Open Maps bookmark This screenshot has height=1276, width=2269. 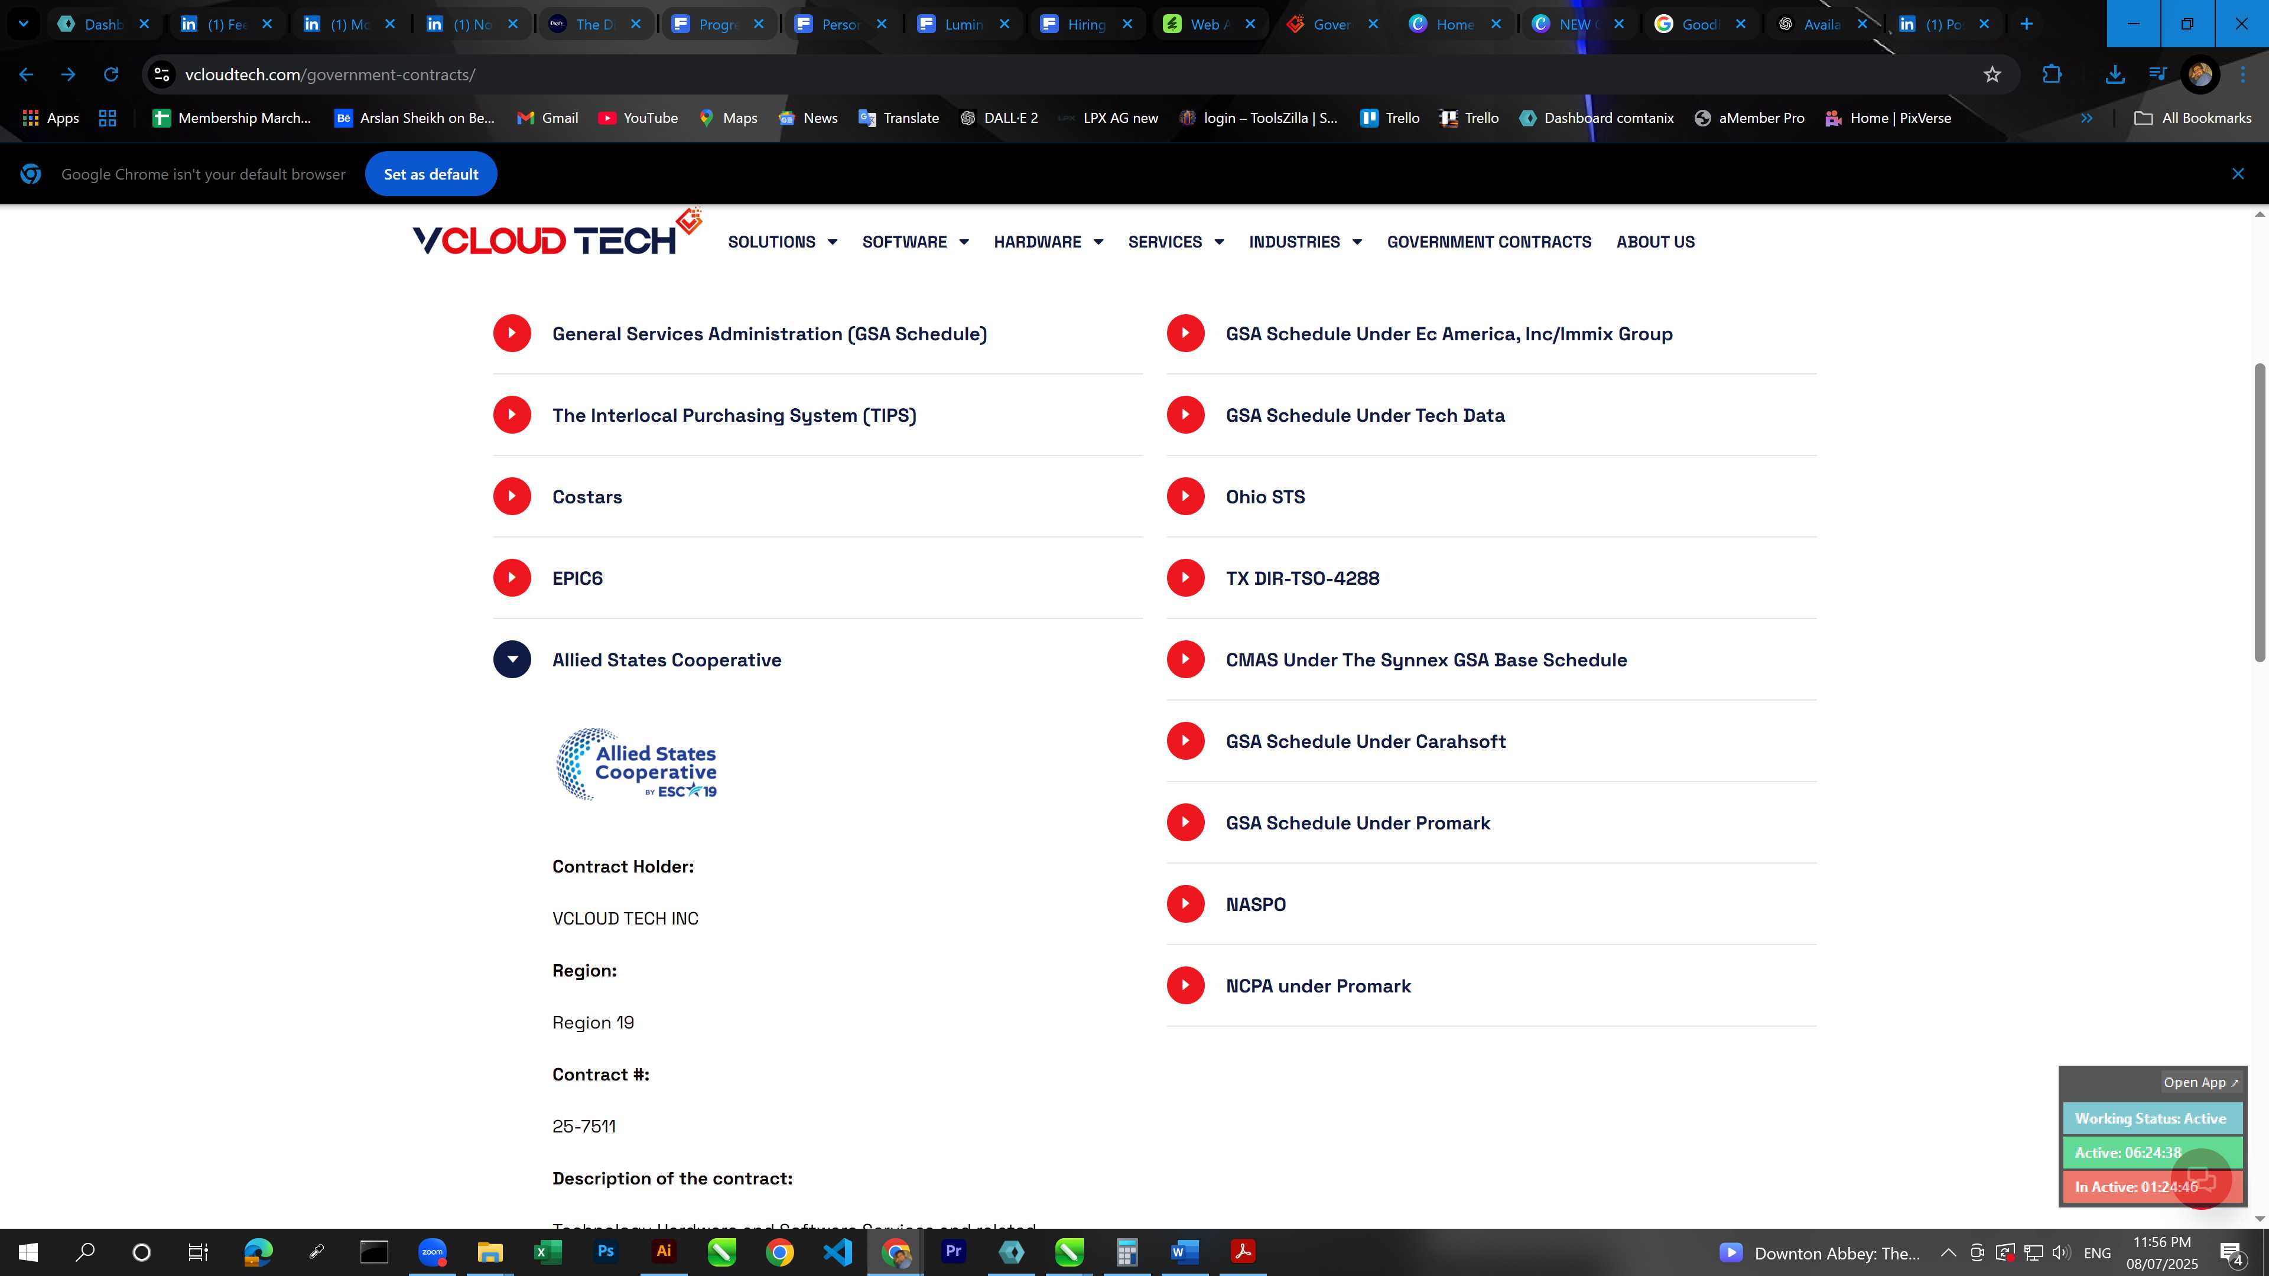[727, 118]
